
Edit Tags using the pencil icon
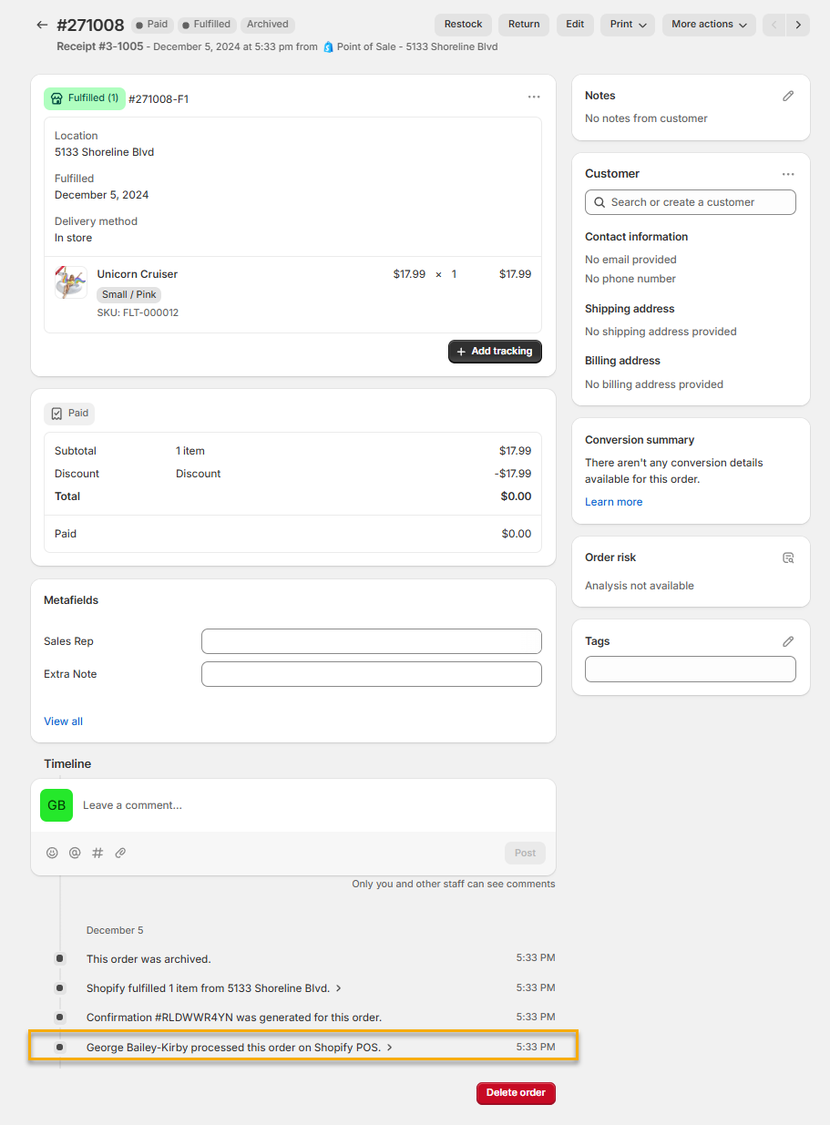coord(788,641)
